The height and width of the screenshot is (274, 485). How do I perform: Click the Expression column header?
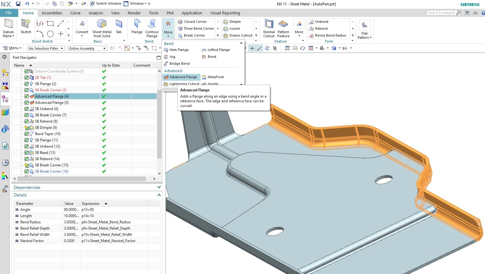click(114, 203)
